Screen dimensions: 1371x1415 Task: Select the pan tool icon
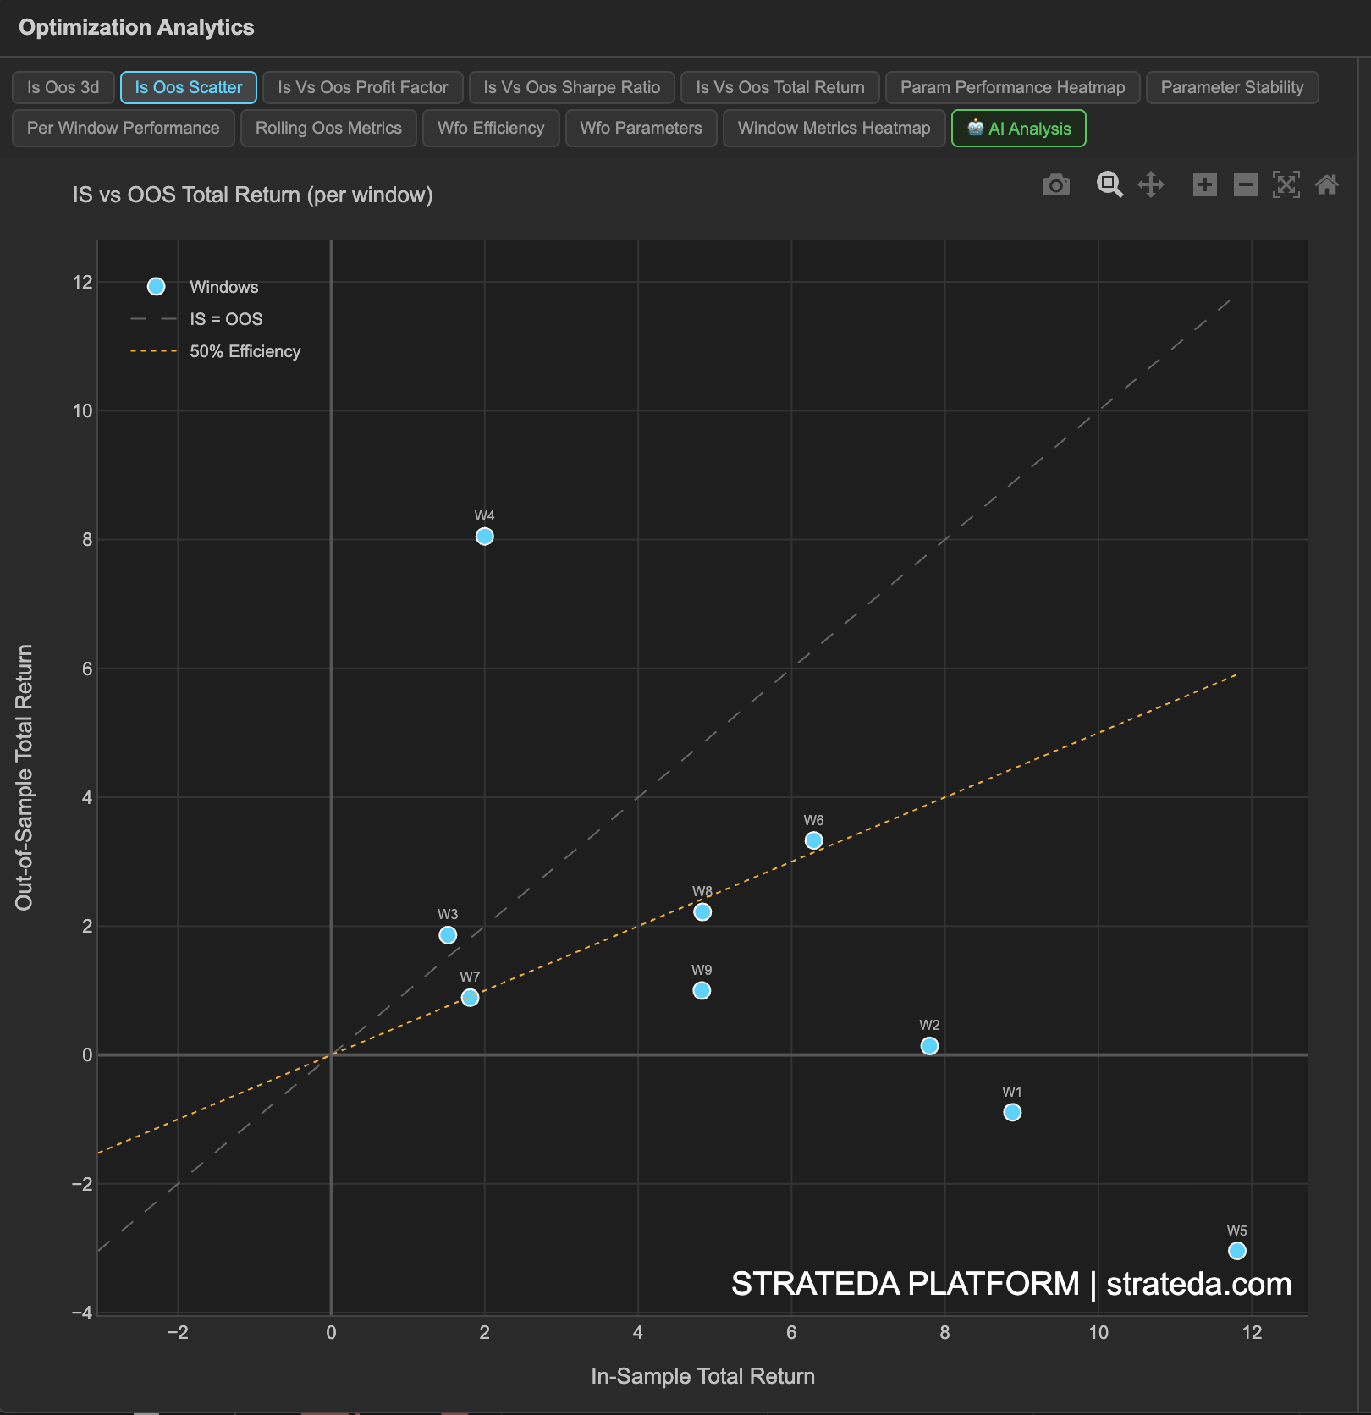pyautogui.click(x=1153, y=184)
